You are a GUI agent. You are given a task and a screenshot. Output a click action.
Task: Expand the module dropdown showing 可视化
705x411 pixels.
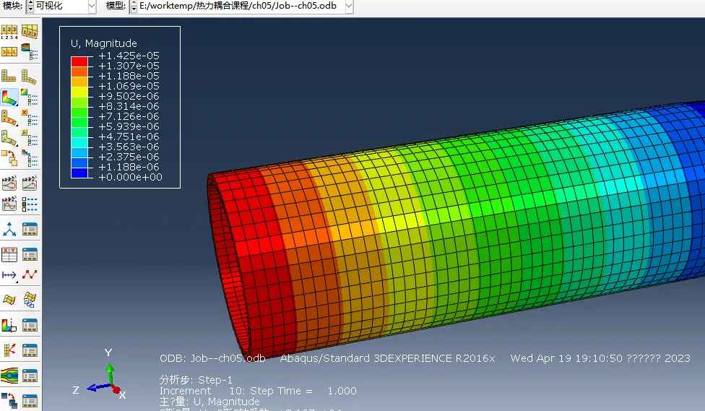click(x=91, y=7)
